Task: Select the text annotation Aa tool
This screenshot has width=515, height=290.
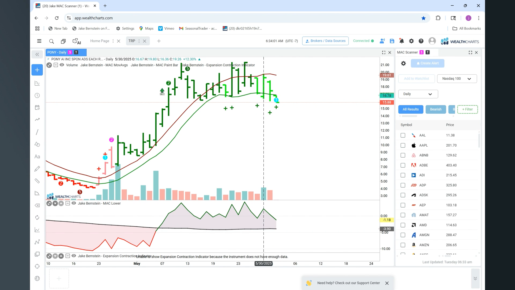Action: (37, 157)
